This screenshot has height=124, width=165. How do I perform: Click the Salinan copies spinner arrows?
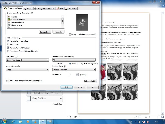77,75
